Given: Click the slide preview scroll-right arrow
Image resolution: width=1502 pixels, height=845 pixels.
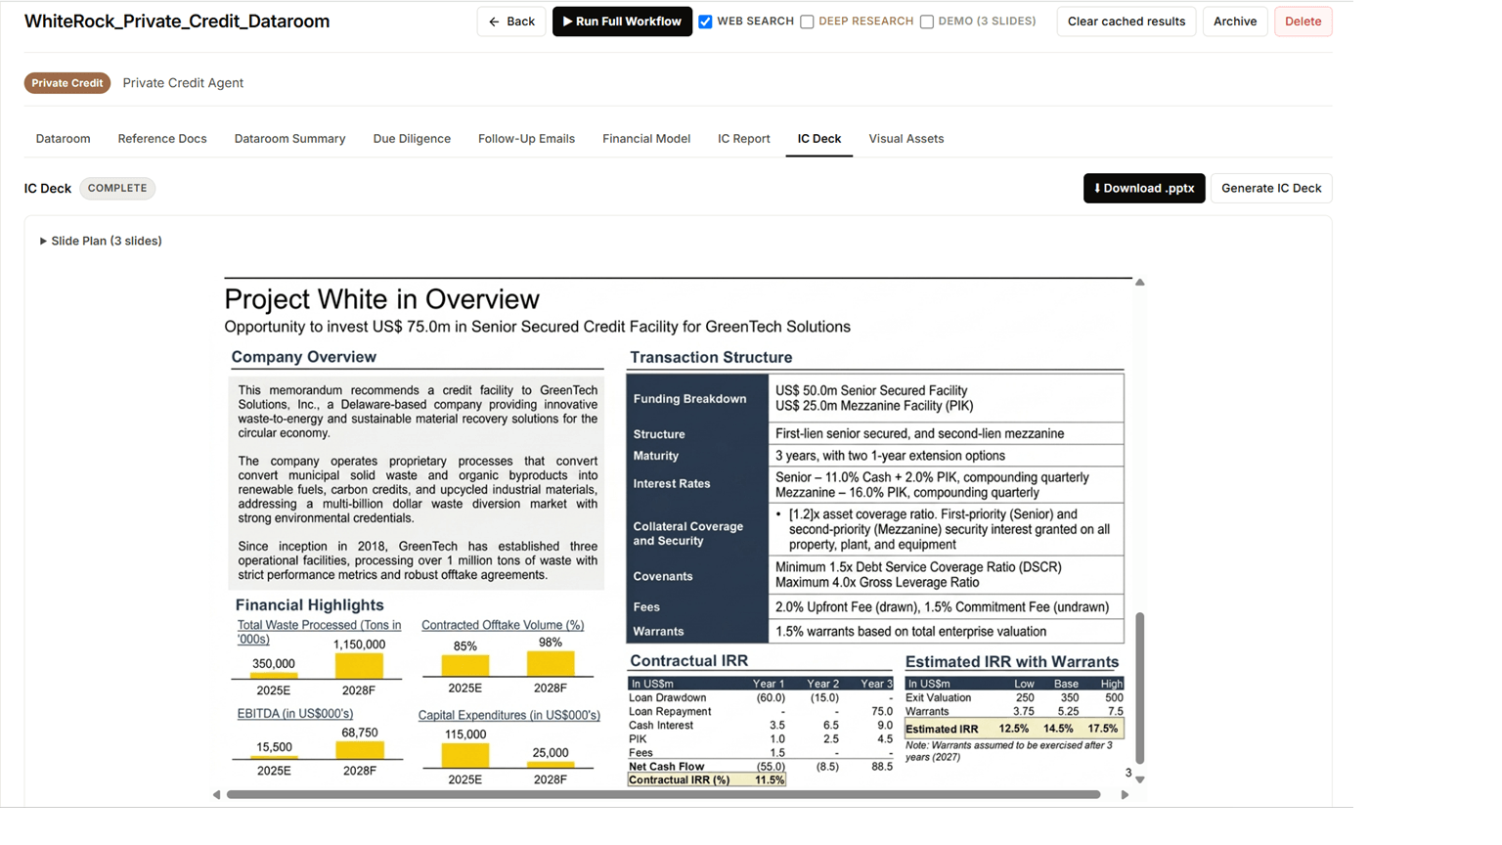Looking at the screenshot, I should [x=1125, y=795].
